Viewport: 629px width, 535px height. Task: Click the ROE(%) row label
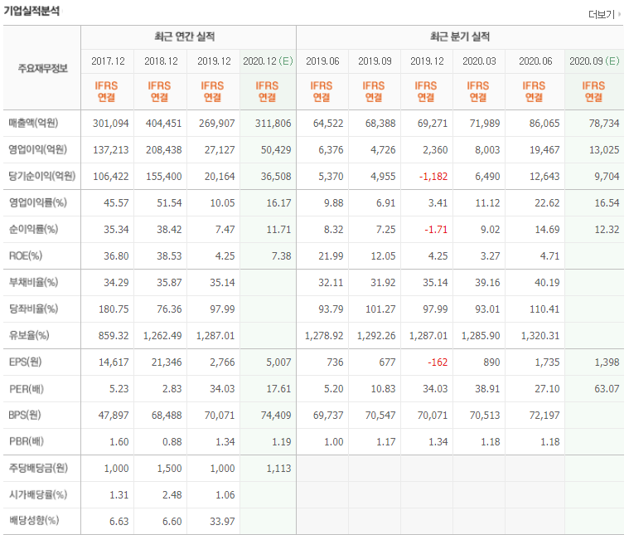coord(25,255)
